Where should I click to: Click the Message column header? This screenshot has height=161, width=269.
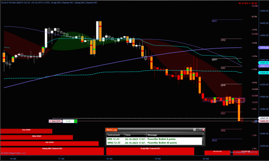174,135
